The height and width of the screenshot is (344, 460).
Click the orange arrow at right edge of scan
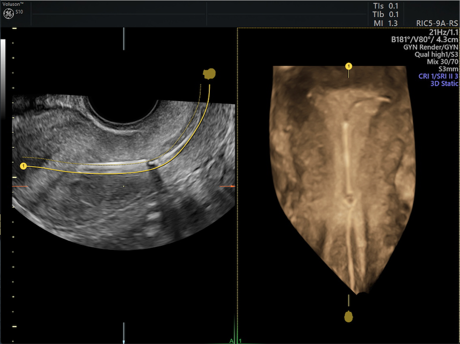point(228,186)
